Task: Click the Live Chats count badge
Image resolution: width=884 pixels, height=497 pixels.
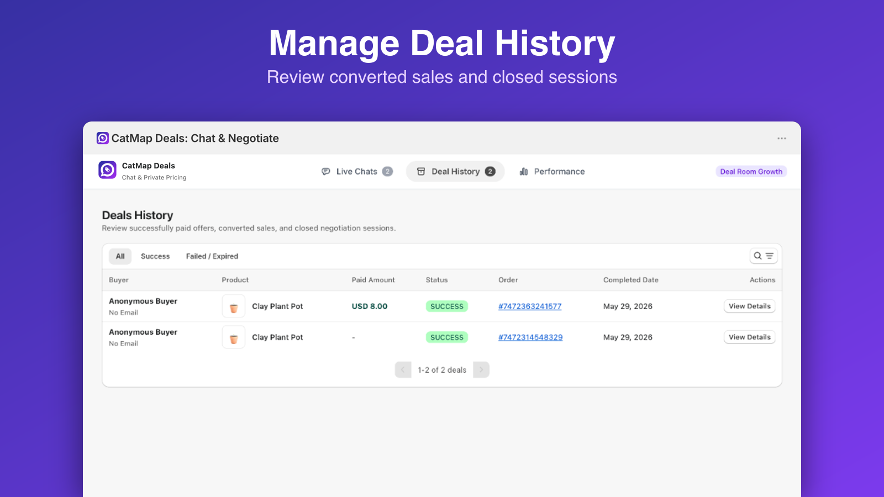Action: 388,172
